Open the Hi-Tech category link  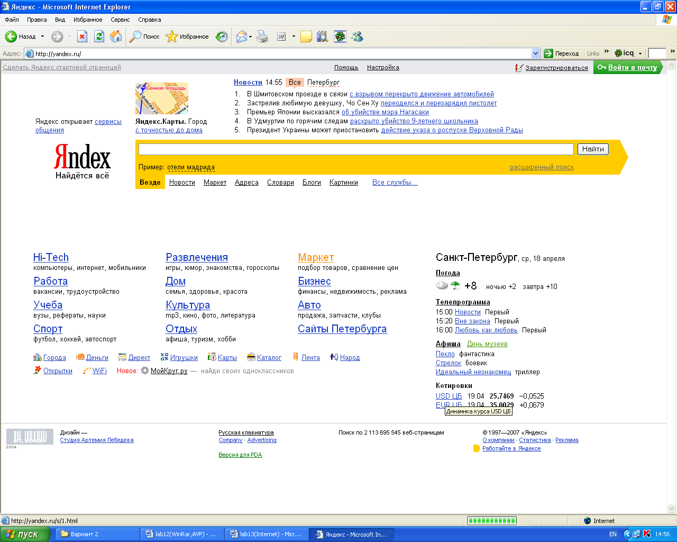(51, 257)
